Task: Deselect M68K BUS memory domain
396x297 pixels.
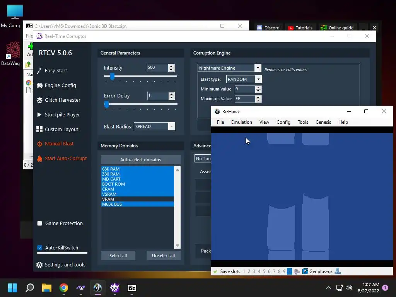Action: [x=138, y=204]
